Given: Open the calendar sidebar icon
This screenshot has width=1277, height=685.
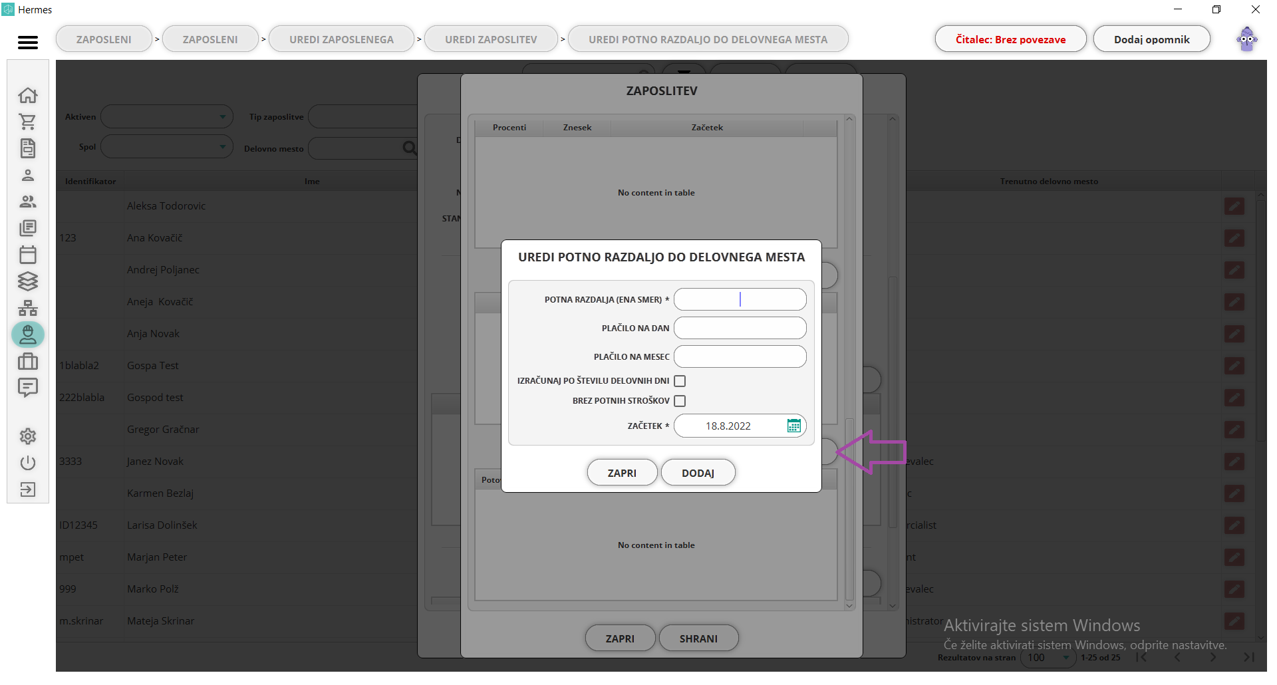Looking at the screenshot, I should click(x=28, y=255).
